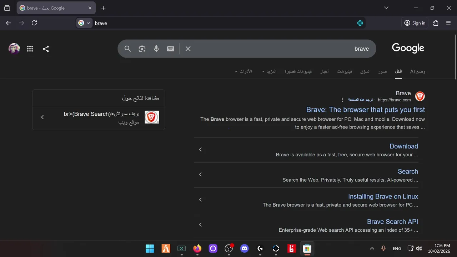Open the search engine selector dropdown
Viewport: 457px width, 257px height.
point(84,23)
